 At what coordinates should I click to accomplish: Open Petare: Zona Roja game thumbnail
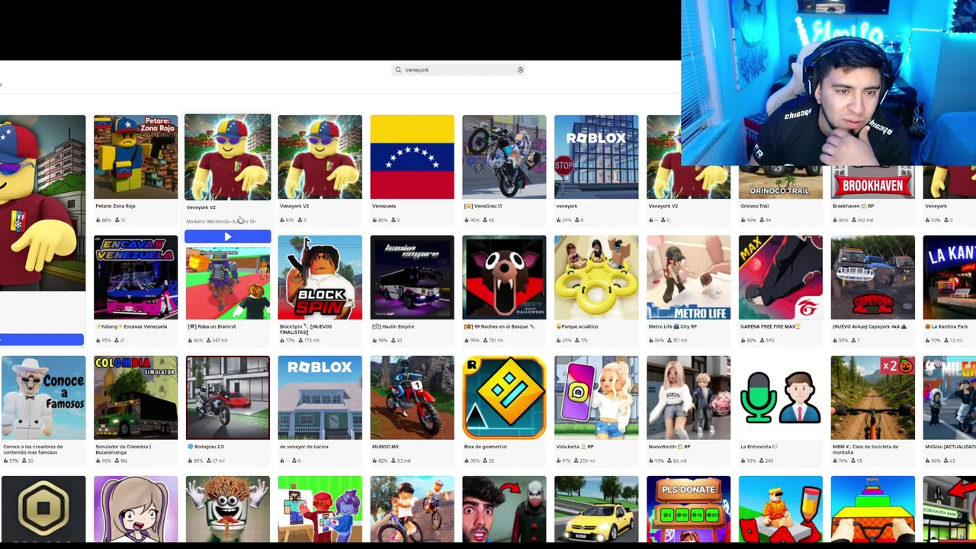pyautogui.click(x=136, y=157)
